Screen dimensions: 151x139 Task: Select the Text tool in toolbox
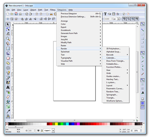(8, 87)
